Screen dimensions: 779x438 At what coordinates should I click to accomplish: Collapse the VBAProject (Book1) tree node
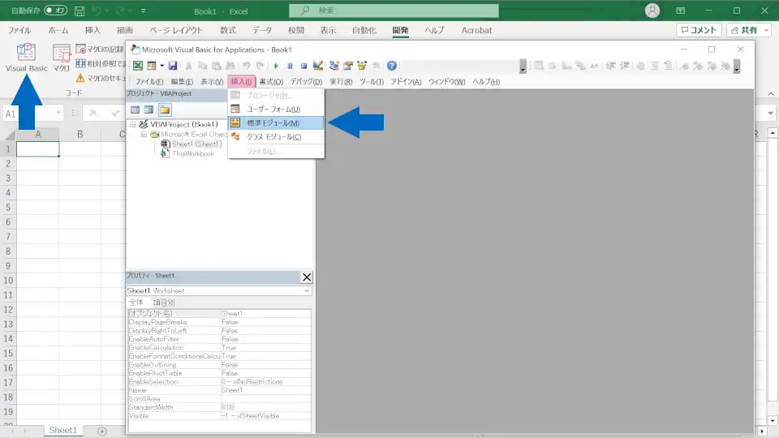point(133,124)
